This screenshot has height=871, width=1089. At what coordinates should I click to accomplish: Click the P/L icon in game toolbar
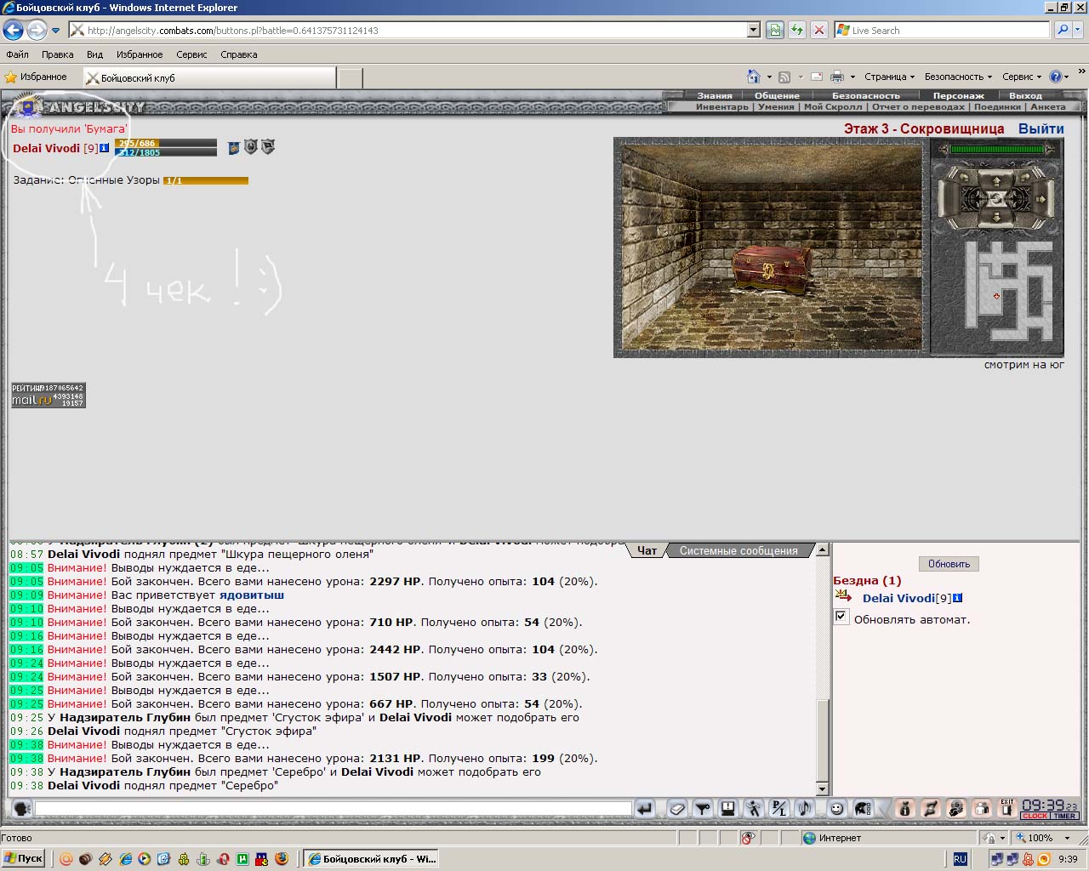(779, 809)
